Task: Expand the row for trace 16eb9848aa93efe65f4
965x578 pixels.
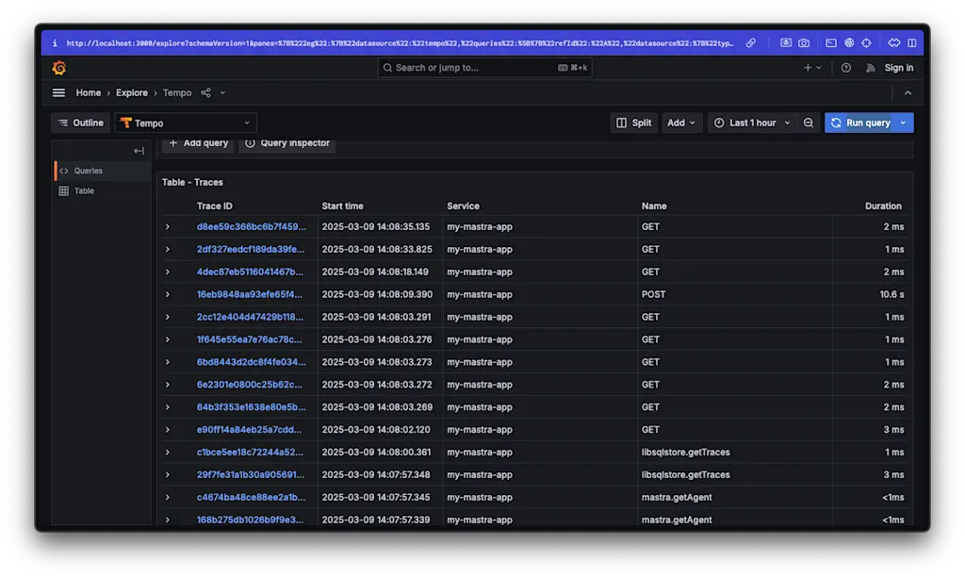Action: click(167, 294)
